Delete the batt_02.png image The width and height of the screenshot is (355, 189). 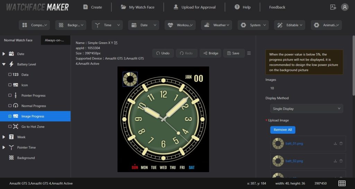coord(341,161)
